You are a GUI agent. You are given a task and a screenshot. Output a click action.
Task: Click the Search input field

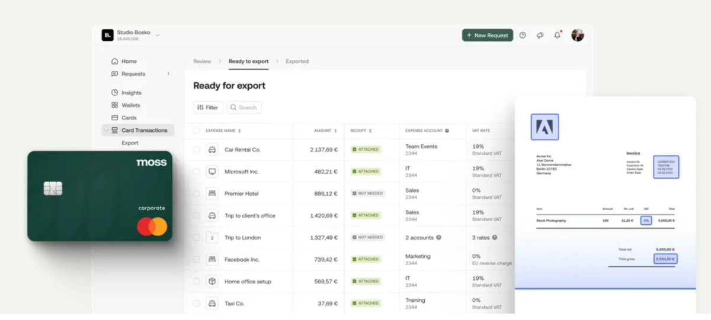click(x=244, y=108)
